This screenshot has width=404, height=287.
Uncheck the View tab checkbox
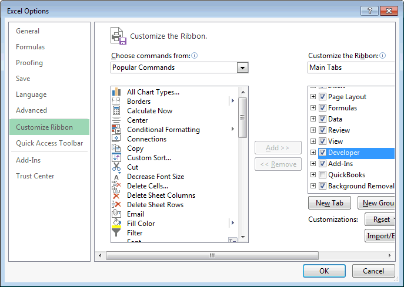point(322,141)
